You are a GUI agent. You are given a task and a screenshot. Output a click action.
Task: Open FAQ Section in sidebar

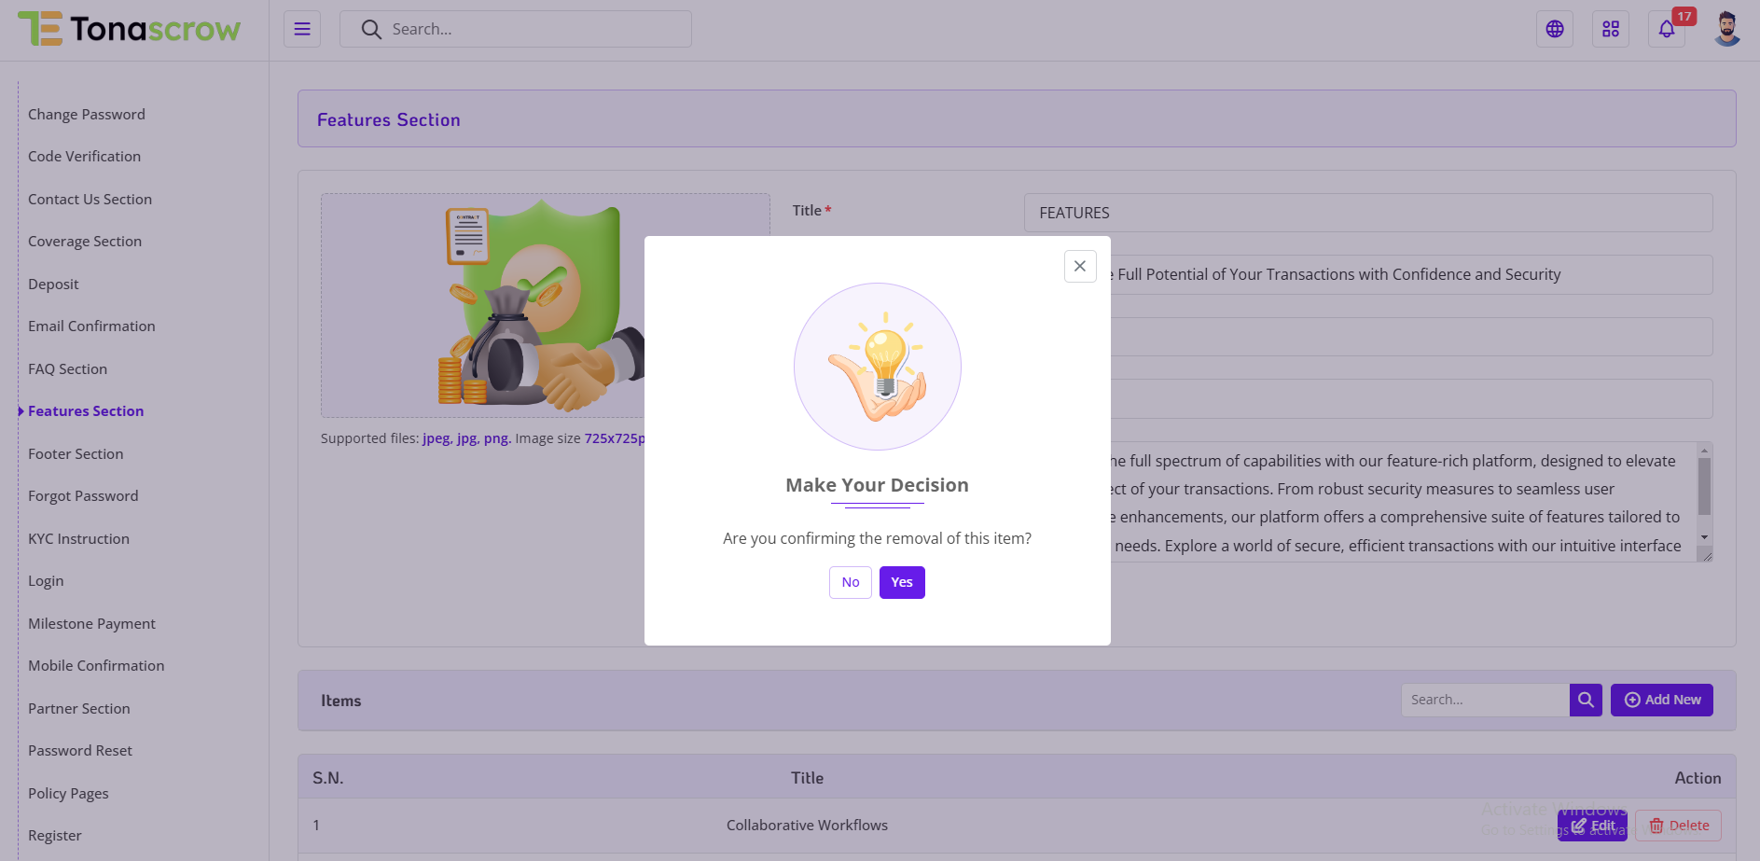coord(67,368)
